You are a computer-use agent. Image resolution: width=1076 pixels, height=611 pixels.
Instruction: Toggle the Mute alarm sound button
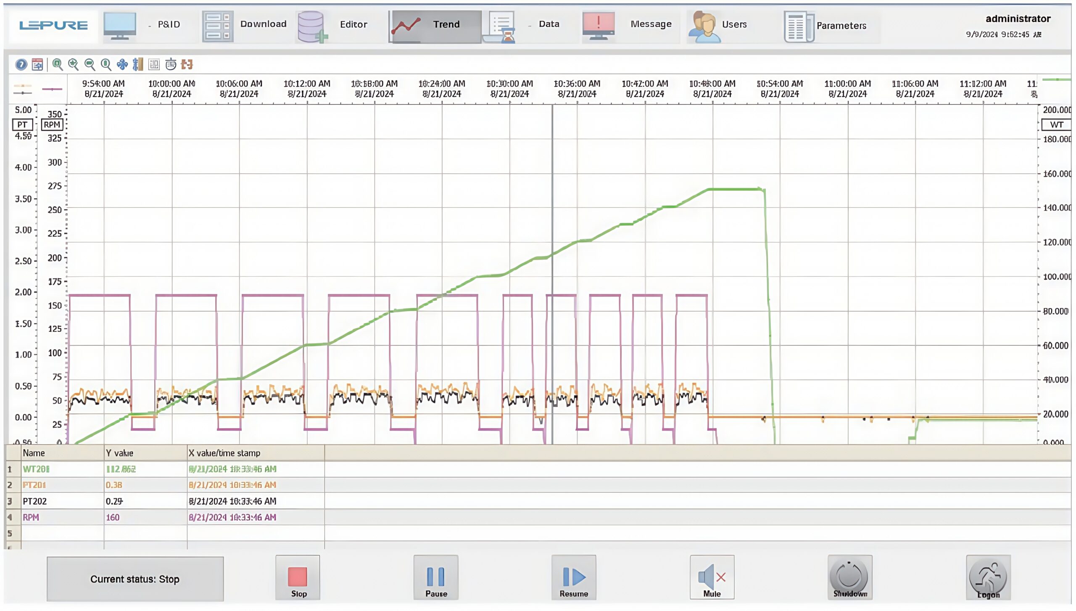pyautogui.click(x=712, y=577)
